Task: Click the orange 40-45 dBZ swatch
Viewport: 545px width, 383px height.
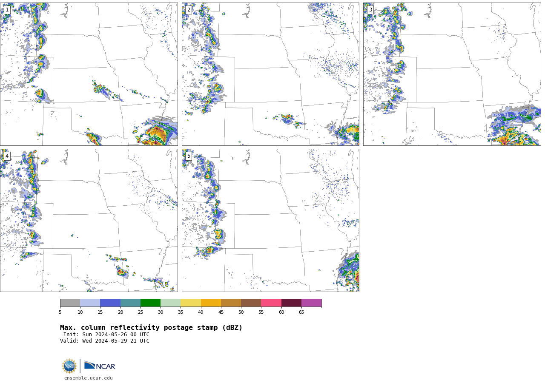Action: coord(211,303)
